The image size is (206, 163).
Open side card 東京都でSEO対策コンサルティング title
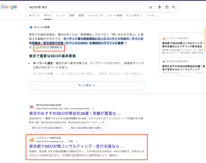pyautogui.click(x=183, y=45)
